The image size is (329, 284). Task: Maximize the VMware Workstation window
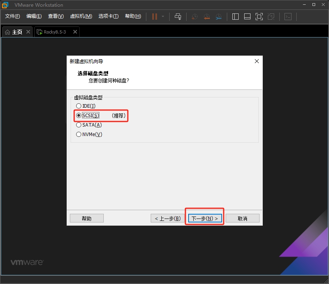click(314, 5)
